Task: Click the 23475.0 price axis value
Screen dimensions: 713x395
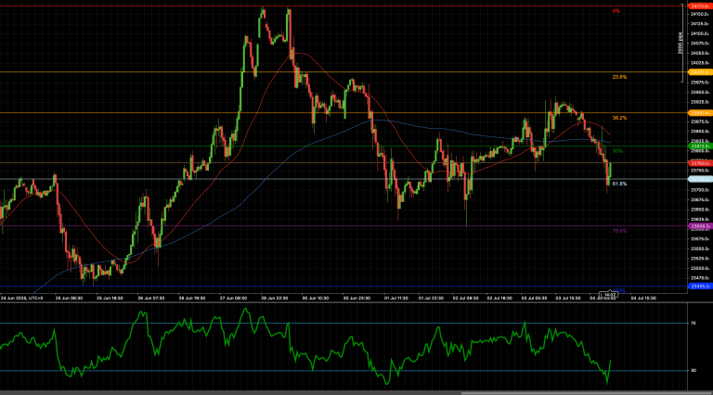Action: tap(699, 278)
